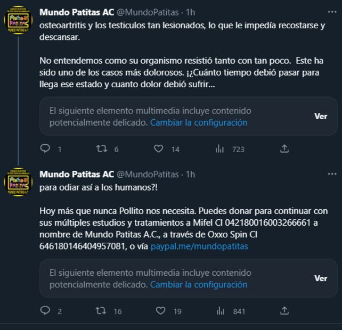
Task: Share the first tweet
Action: [x=284, y=149]
